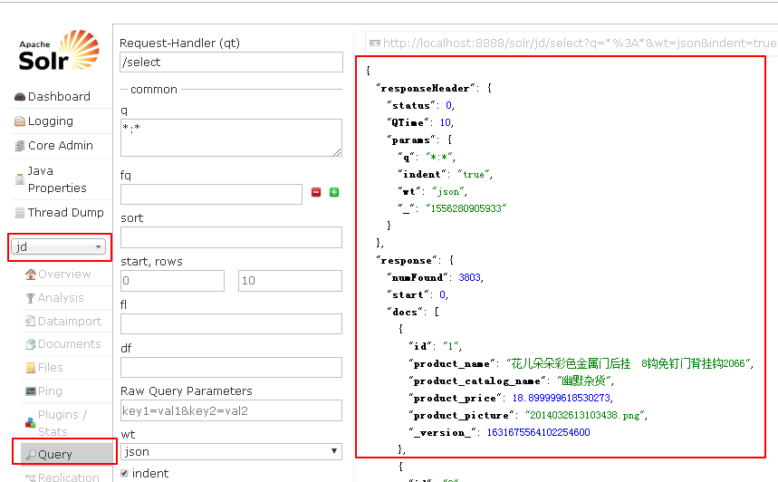
Task: Open the Replication link
Action: coord(69,477)
